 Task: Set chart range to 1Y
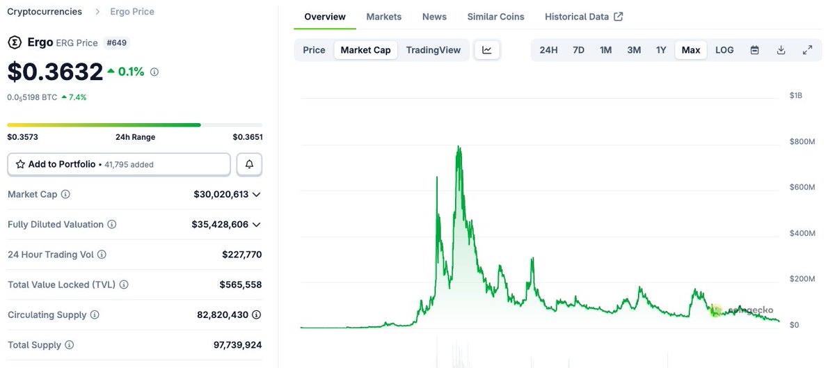coord(661,50)
